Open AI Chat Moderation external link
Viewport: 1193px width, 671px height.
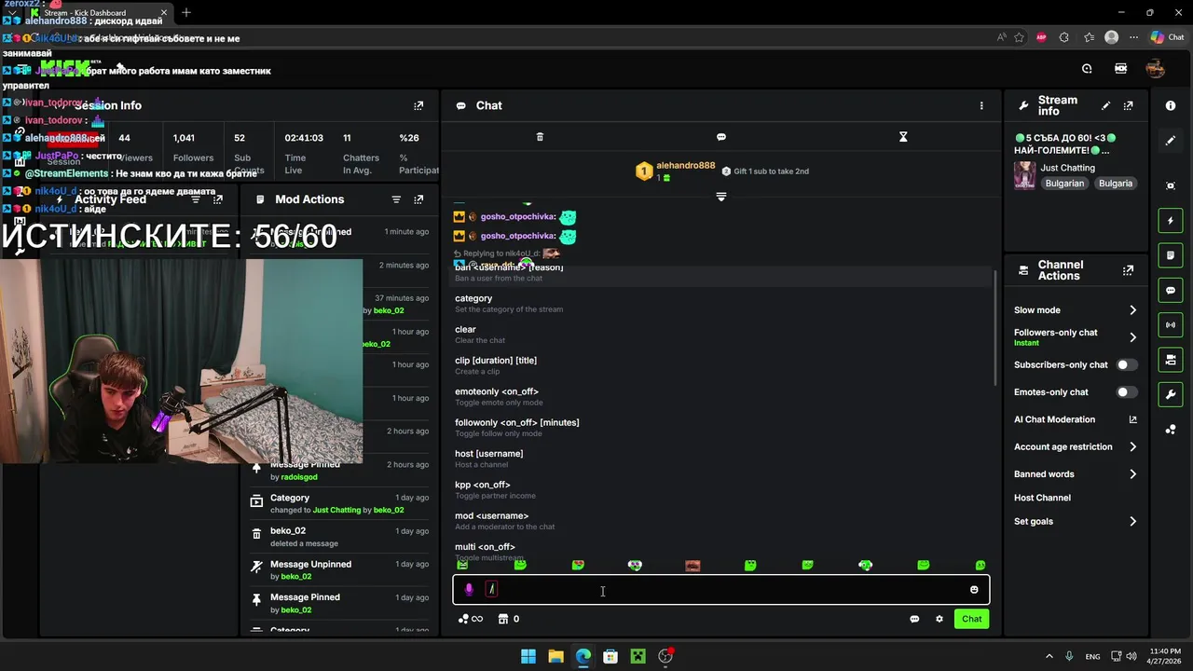1133,419
